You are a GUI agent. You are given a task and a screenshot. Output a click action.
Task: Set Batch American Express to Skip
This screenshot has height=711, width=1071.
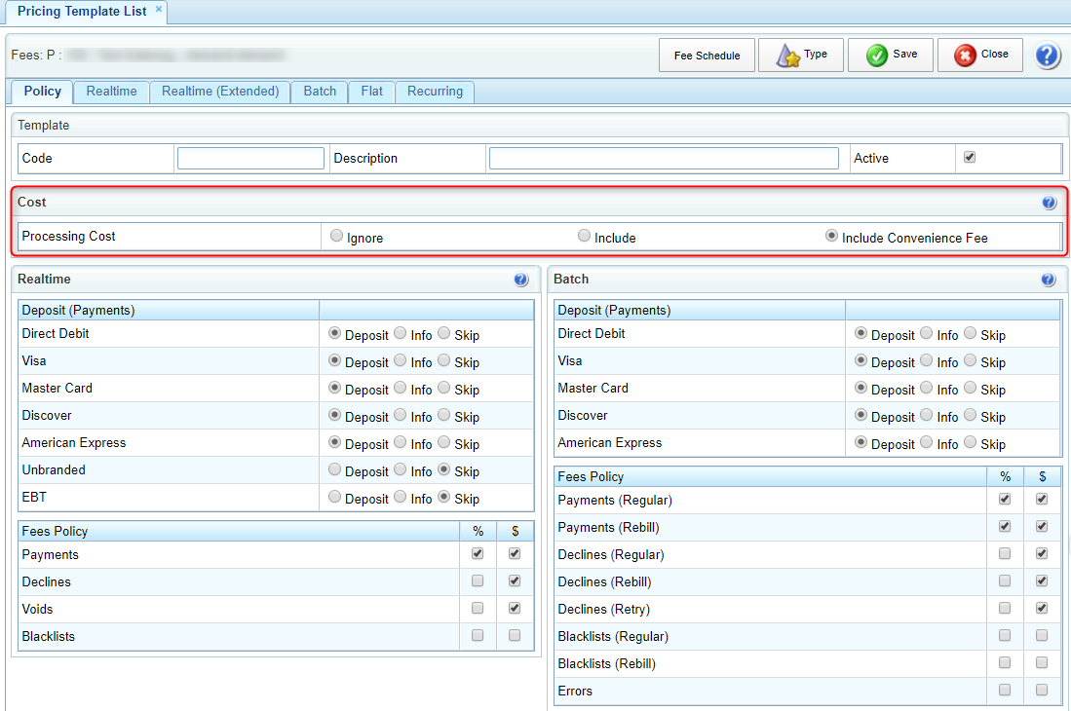pyautogui.click(x=970, y=442)
